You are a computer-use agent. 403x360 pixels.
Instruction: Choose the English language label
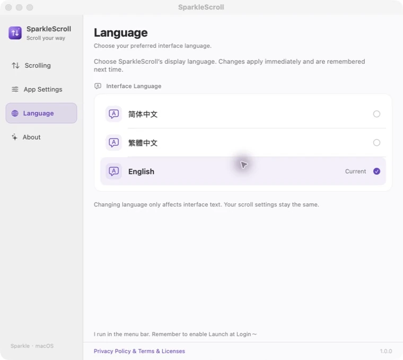pos(142,172)
